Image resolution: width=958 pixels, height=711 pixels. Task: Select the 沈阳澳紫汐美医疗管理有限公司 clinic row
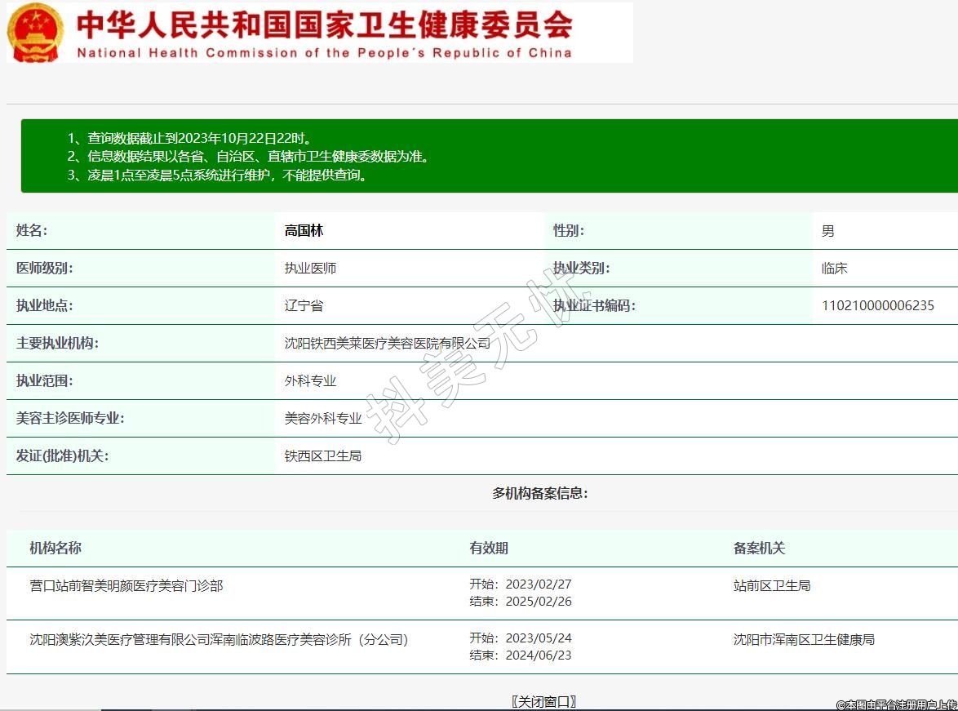219,640
